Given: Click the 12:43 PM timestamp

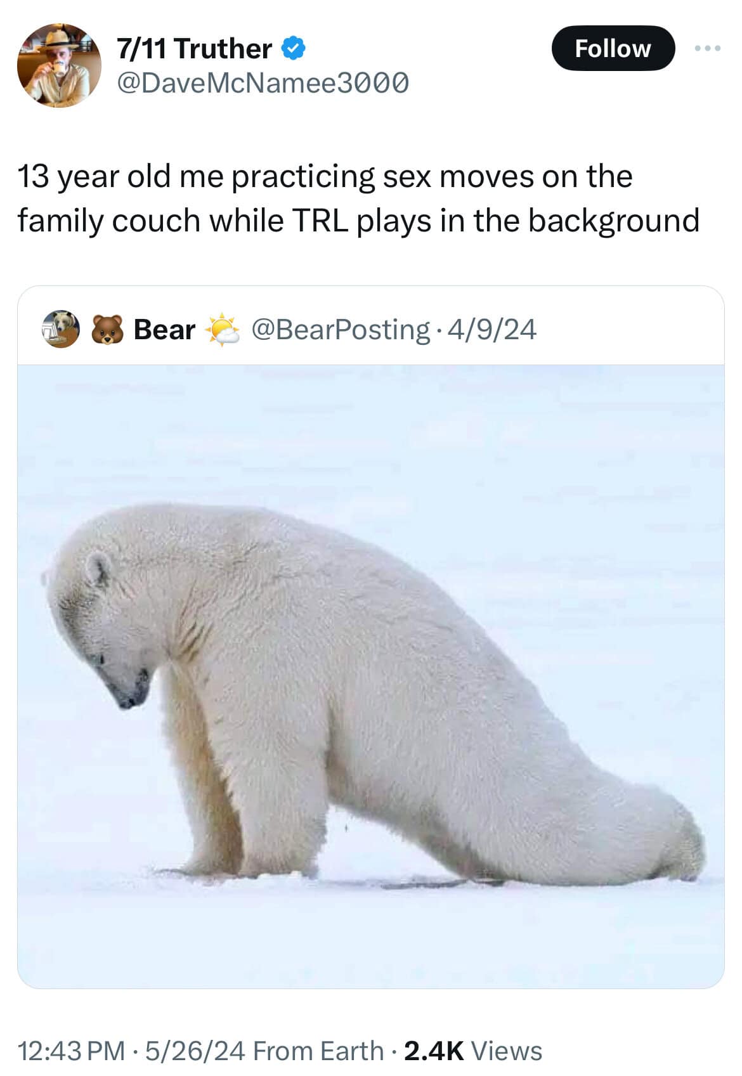Looking at the screenshot, I should (71, 1051).
